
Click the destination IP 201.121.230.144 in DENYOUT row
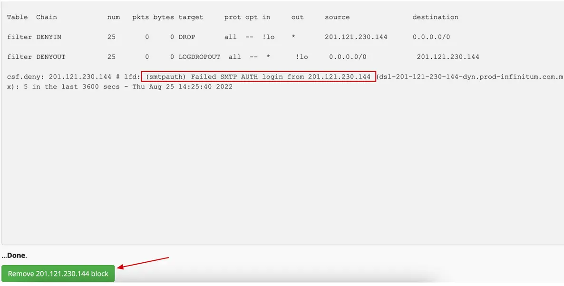[x=448, y=57]
